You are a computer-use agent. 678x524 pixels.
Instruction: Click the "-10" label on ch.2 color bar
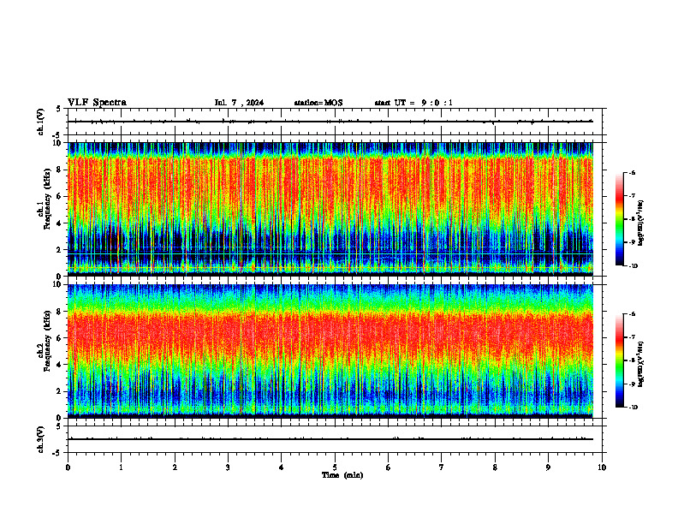(633, 407)
